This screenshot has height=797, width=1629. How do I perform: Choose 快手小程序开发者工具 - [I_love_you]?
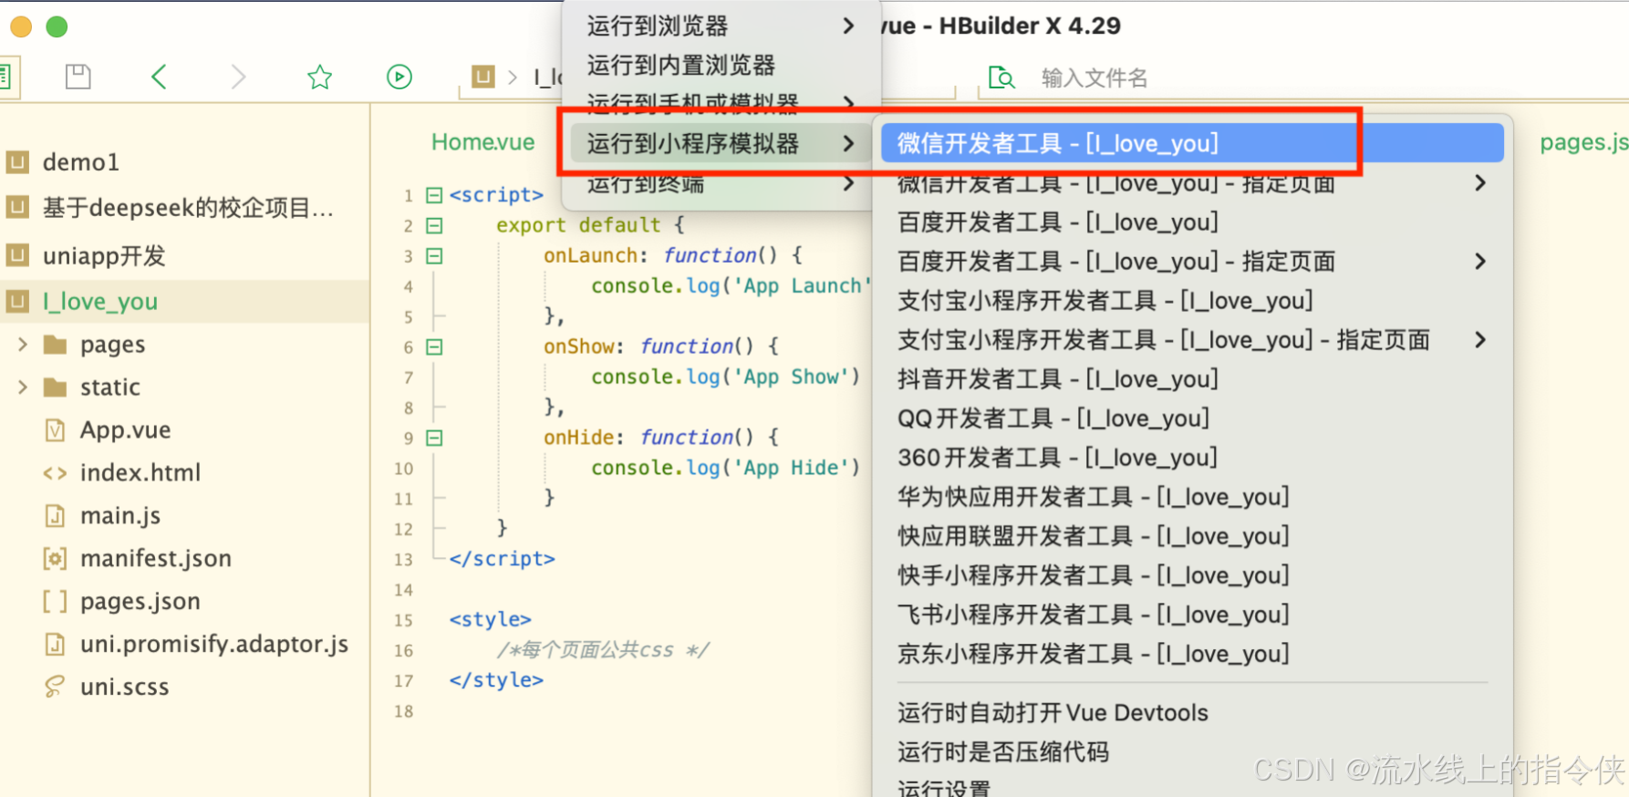pos(1192,575)
